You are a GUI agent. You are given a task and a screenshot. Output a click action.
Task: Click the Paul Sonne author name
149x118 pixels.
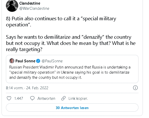[25, 61]
